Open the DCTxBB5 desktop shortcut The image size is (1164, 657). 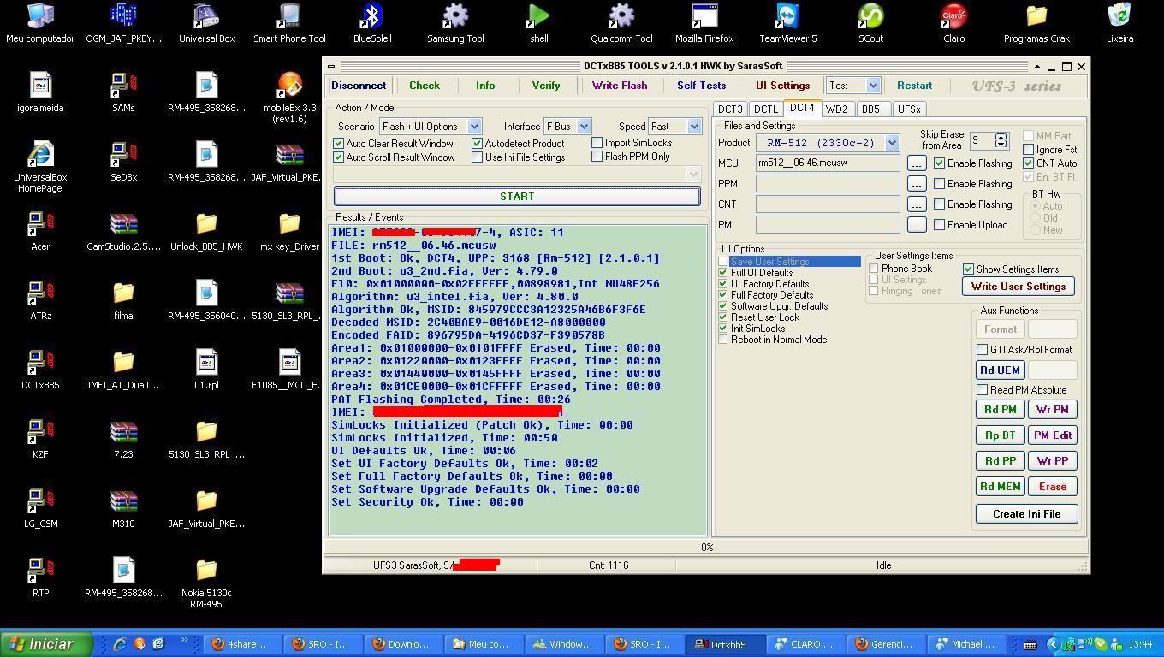point(40,370)
